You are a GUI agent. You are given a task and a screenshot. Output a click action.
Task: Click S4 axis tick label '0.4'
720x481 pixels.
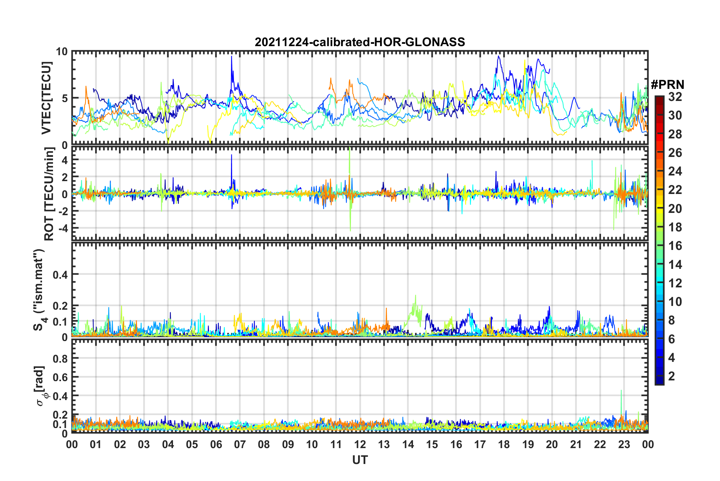click(x=60, y=275)
